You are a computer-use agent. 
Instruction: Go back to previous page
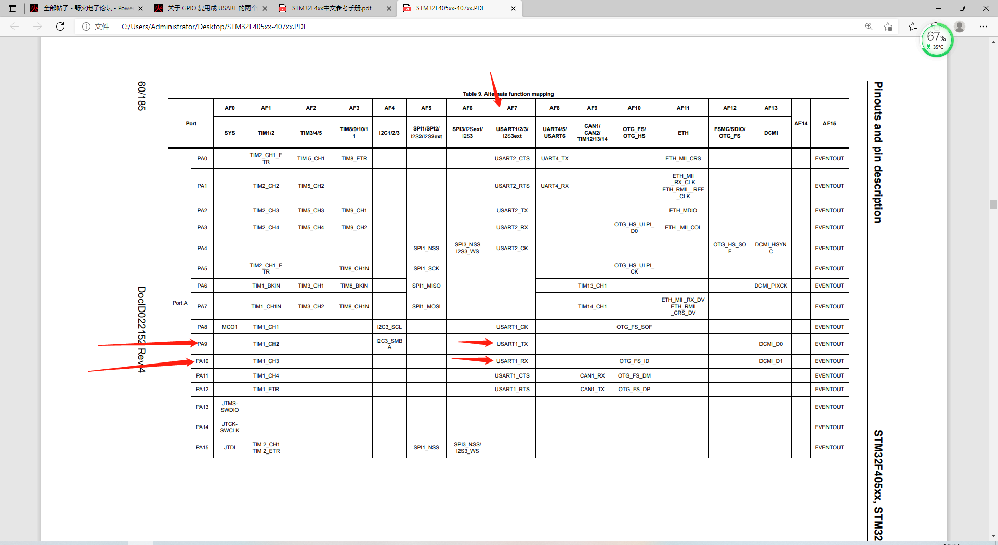coord(15,27)
